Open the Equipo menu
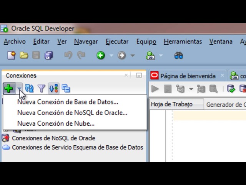 pyautogui.click(x=146, y=42)
